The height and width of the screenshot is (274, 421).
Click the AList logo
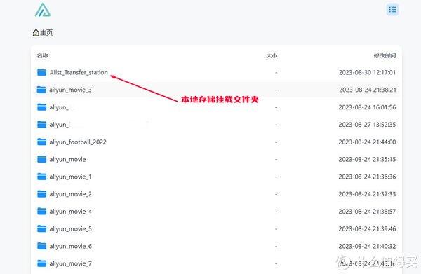coord(43,11)
